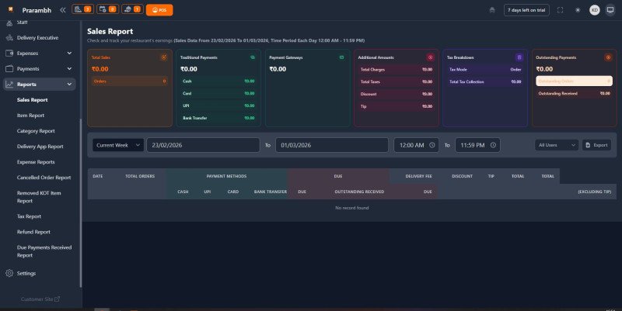Click the Total Tax Collection row
This screenshot has height=311, width=622.
[x=485, y=82]
